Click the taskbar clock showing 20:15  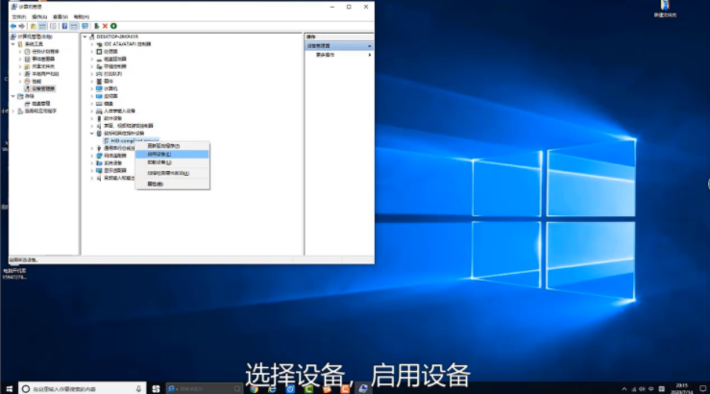pyautogui.click(x=681, y=388)
